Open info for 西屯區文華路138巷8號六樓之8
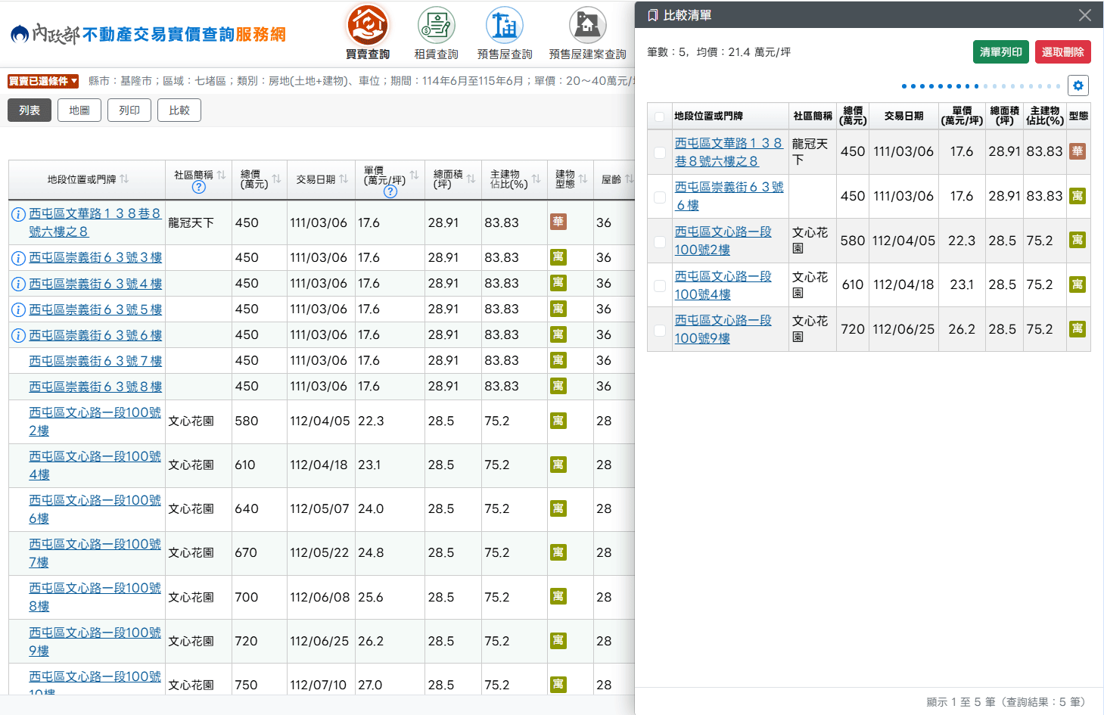Image resolution: width=1104 pixels, height=715 pixels. point(18,214)
